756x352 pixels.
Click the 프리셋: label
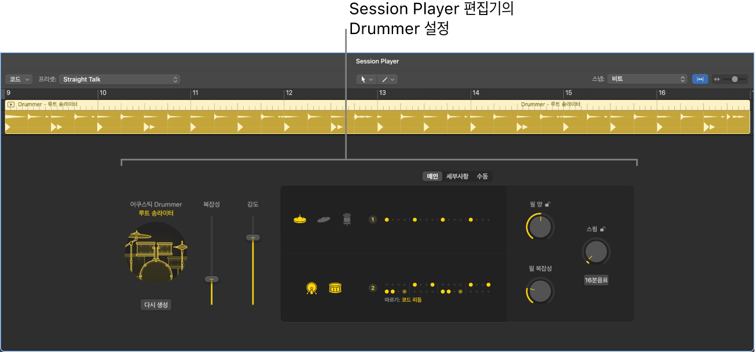click(x=47, y=79)
